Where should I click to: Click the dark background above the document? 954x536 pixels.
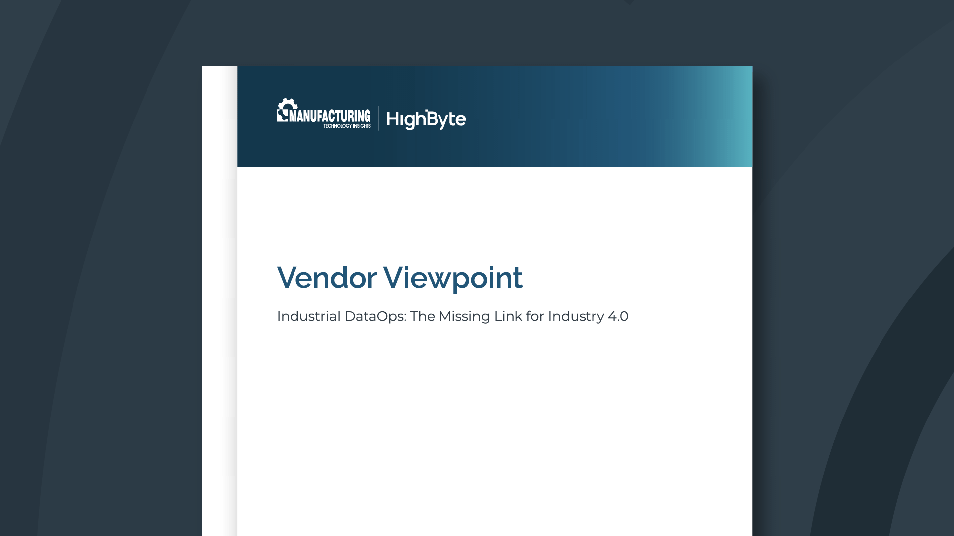(x=477, y=32)
